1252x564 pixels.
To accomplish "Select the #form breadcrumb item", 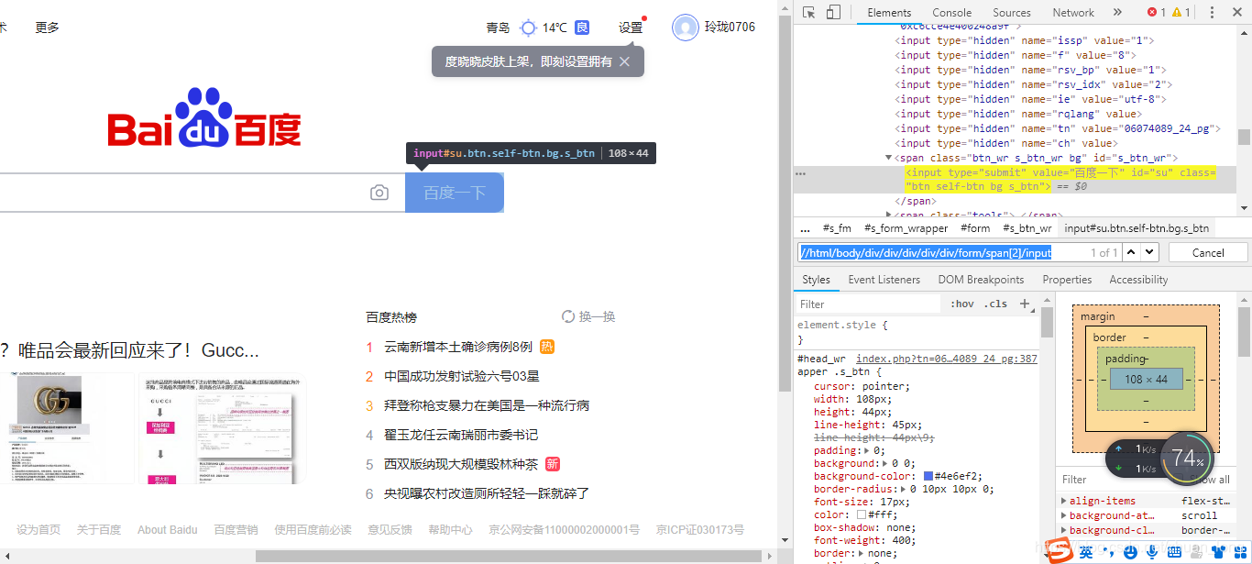I will pos(975,227).
